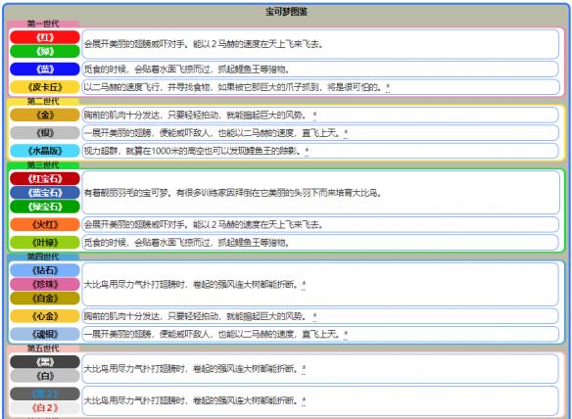Viewport: 572px width, 419px height.
Task: Click the 第二世代 generation header
Action: pos(43,101)
